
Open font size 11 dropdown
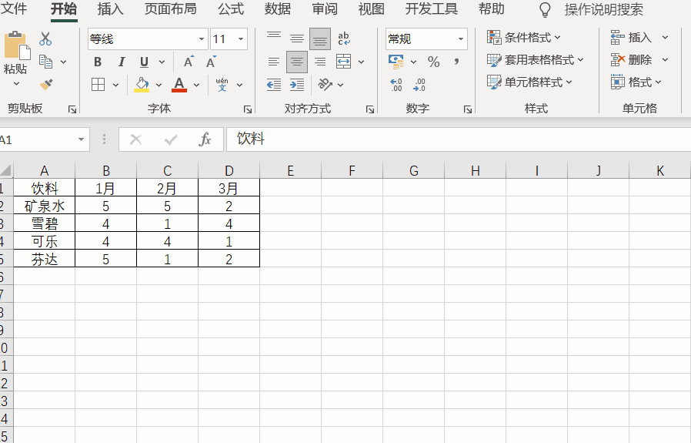point(241,39)
